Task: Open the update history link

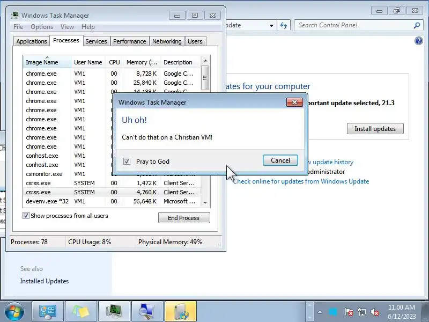Action: 330,162
